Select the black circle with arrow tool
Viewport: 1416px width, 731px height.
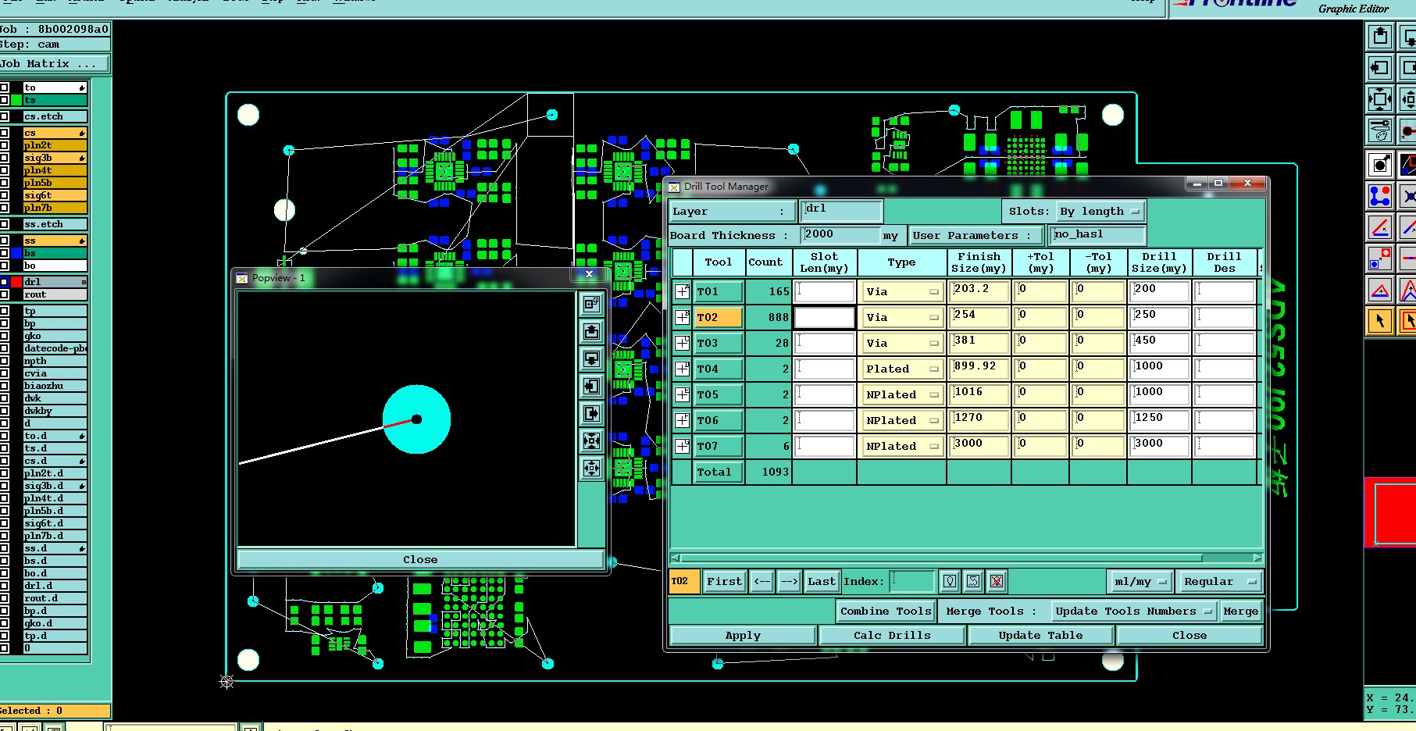click(1380, 165)
